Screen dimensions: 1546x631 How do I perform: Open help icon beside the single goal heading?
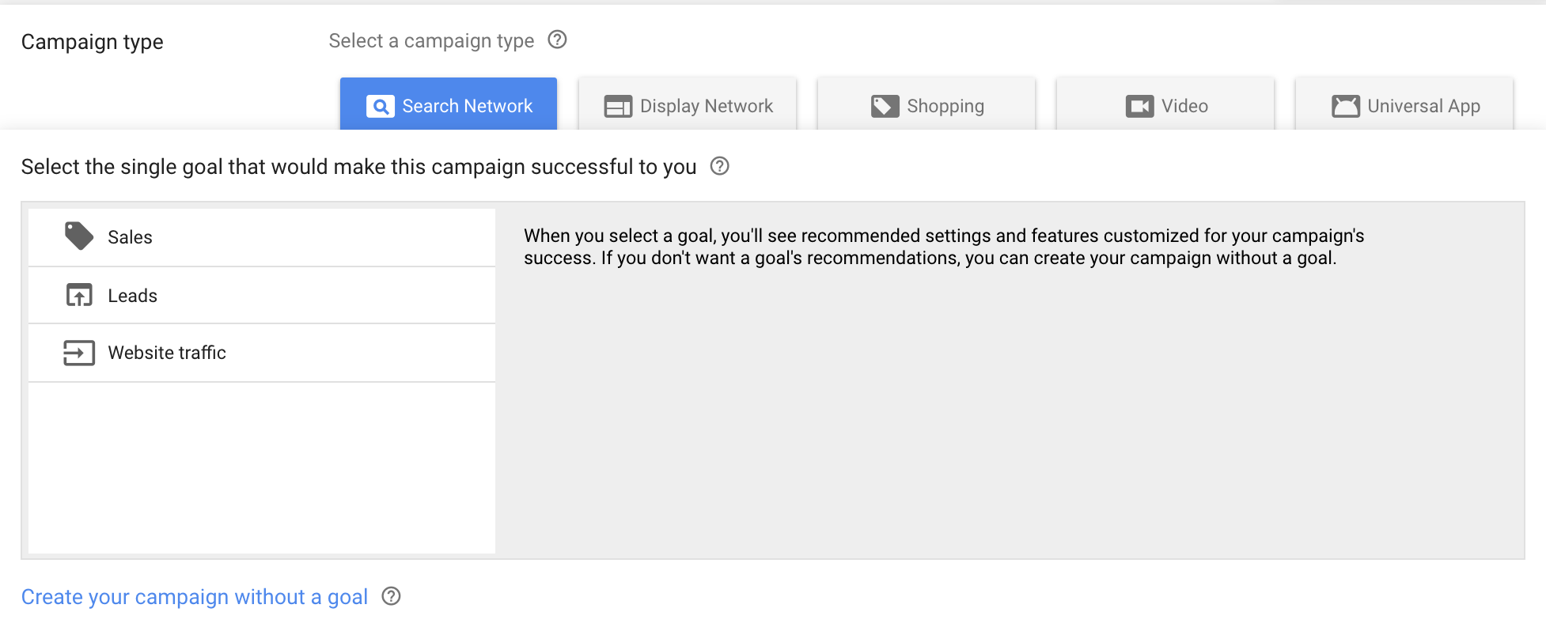[719, 166]
